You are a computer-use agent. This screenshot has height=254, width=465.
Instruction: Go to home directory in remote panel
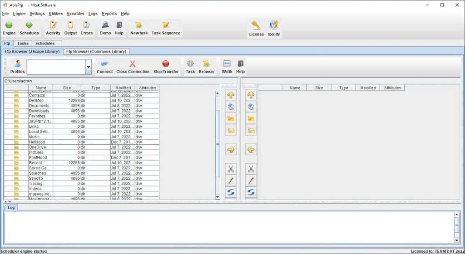pos(251,107)
